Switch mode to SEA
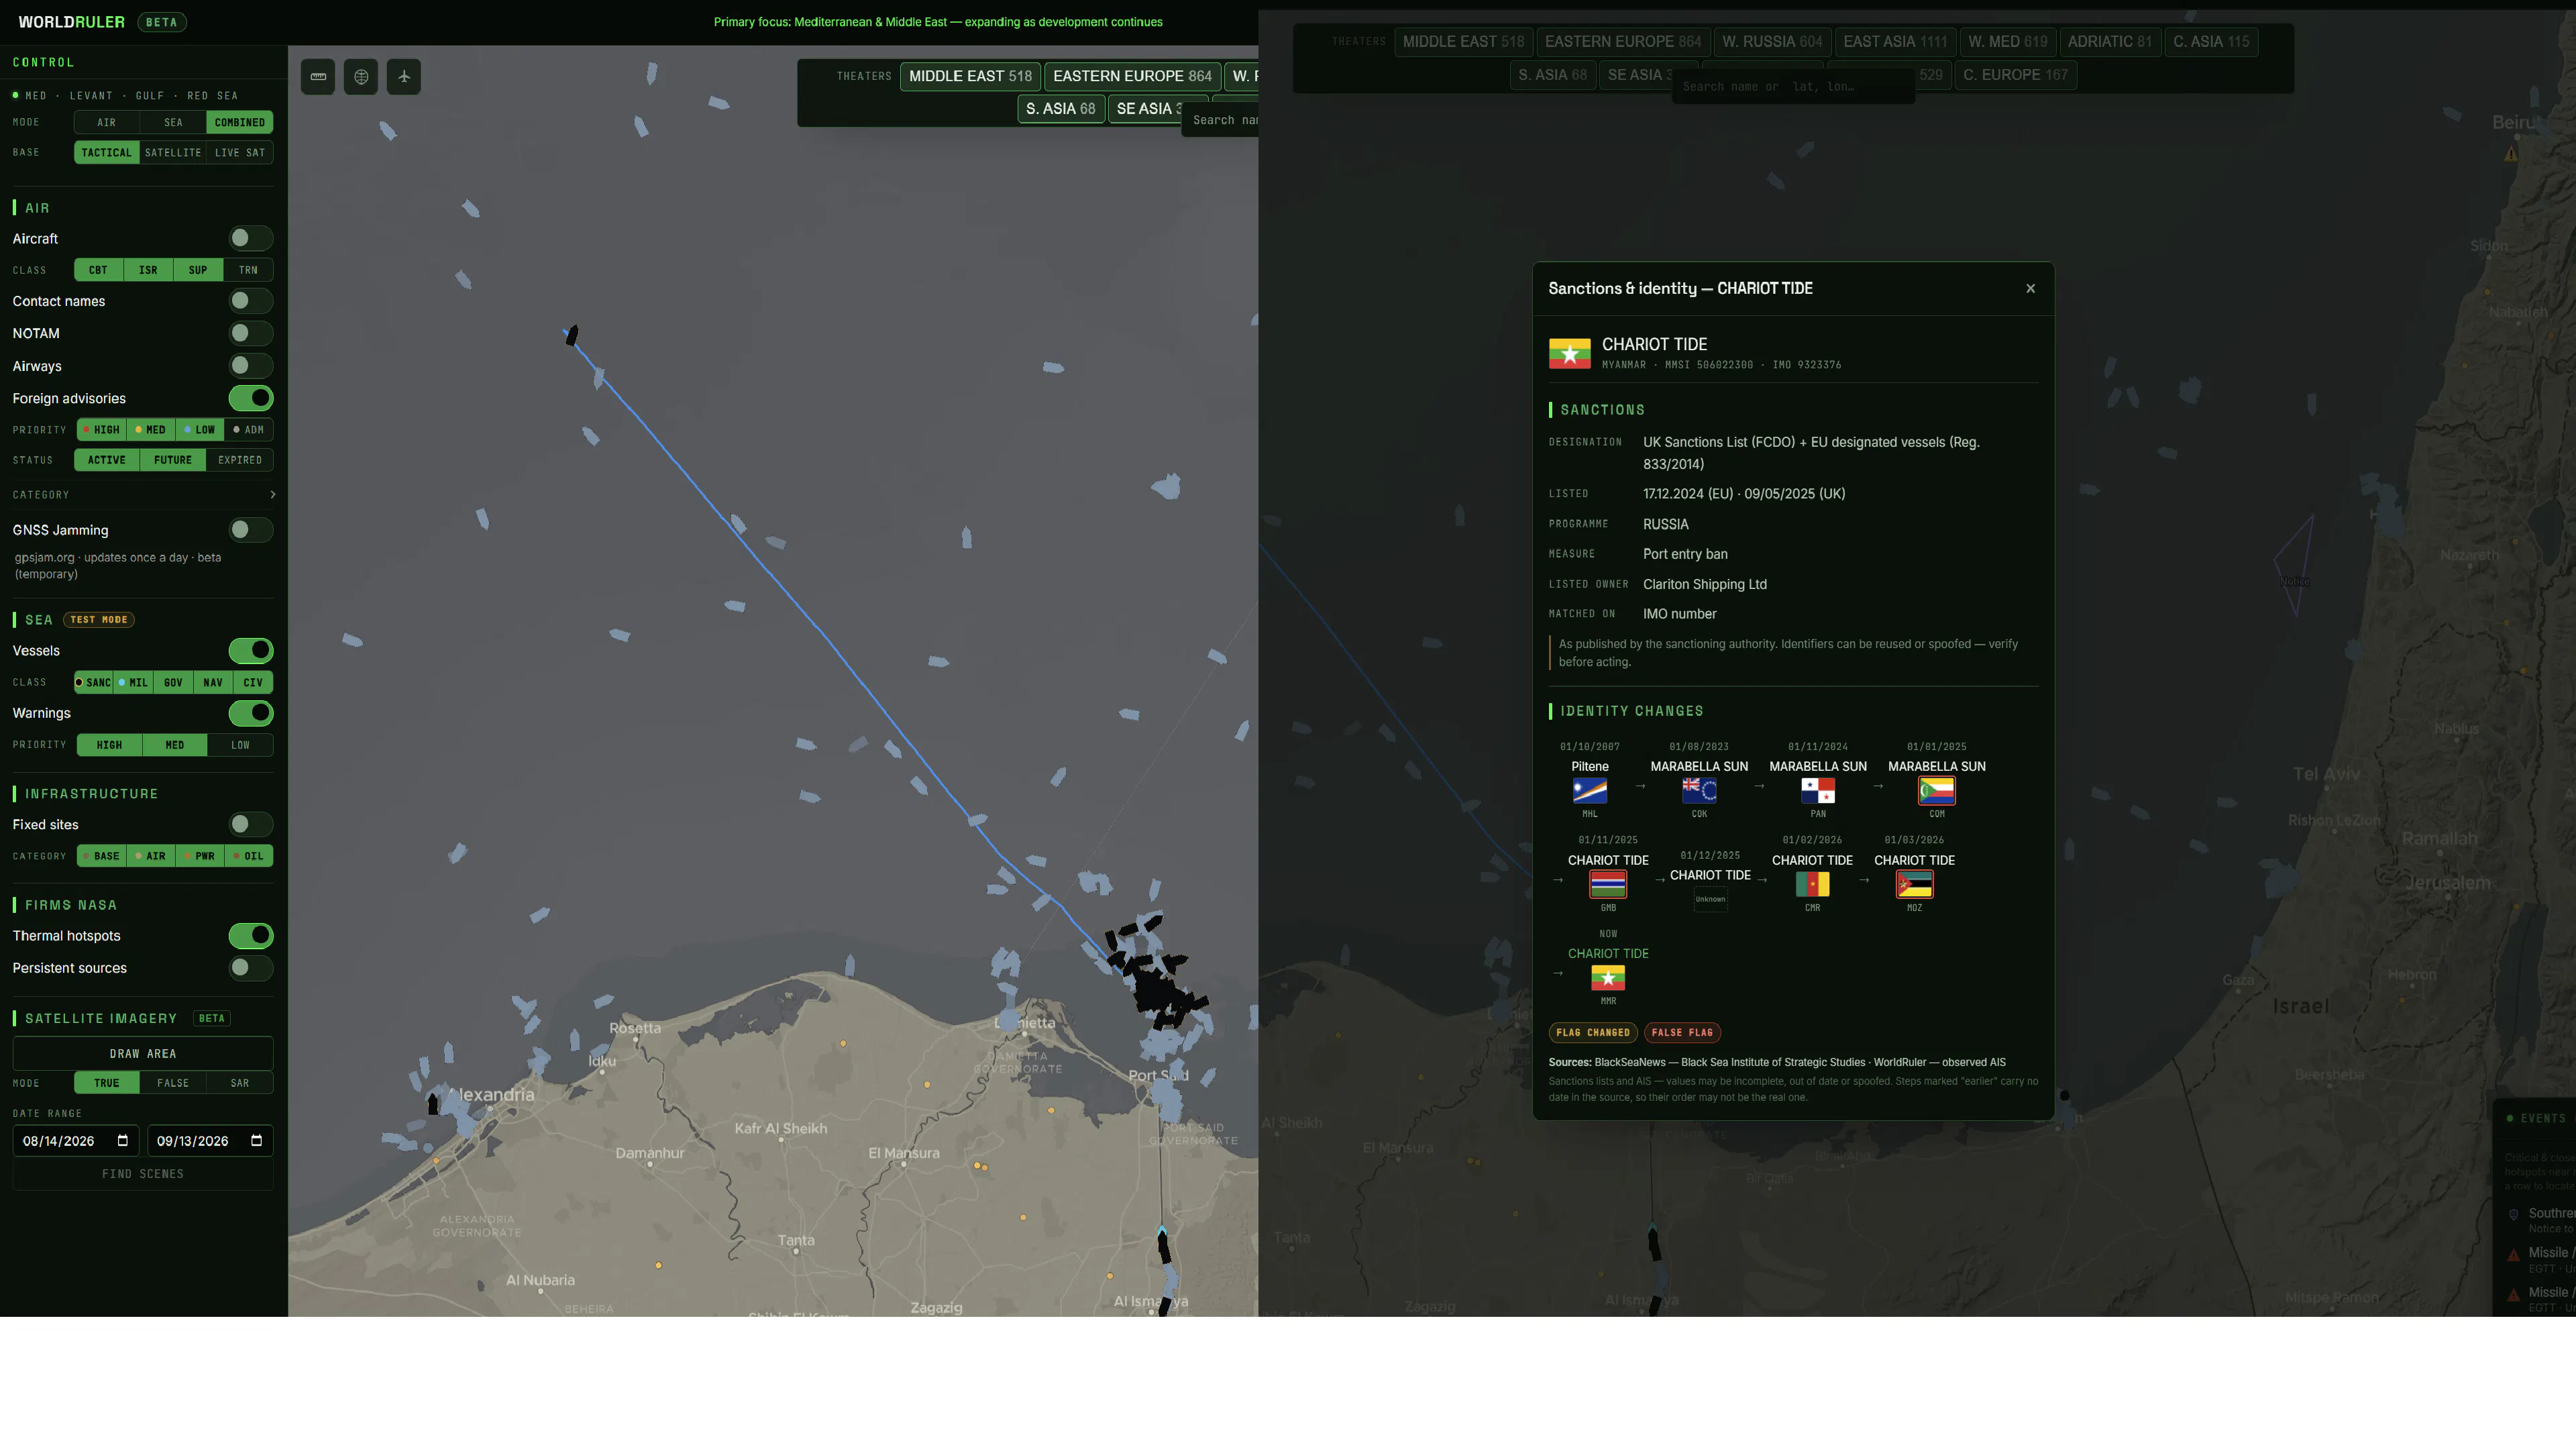2576x1449 pixels. 173,122
